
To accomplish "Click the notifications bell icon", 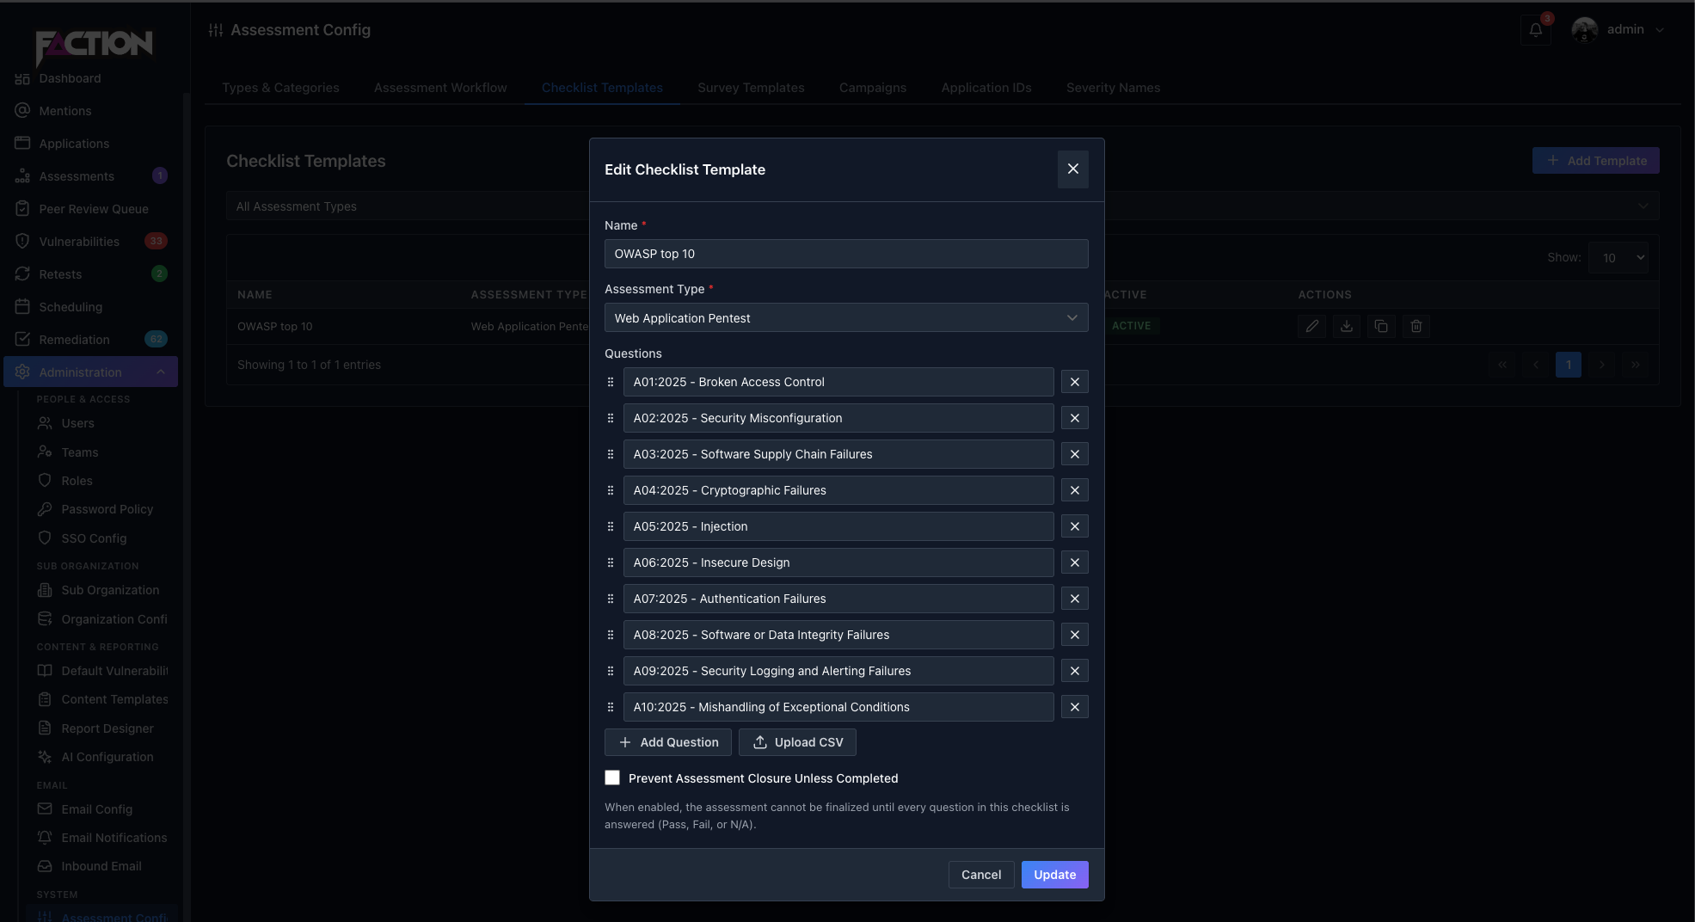I will pos(1536,30).
